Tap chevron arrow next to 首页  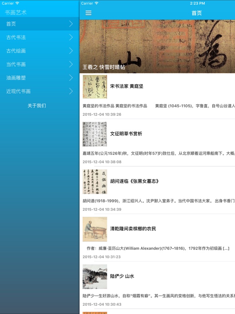[x=71, y=24]
